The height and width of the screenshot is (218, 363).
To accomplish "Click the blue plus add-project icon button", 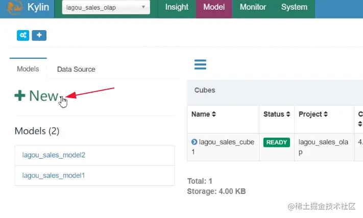I will (39, 35).
